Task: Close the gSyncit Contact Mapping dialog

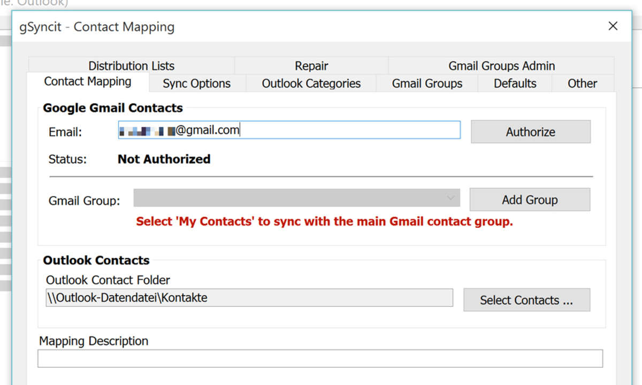Action: pos(613,26)
